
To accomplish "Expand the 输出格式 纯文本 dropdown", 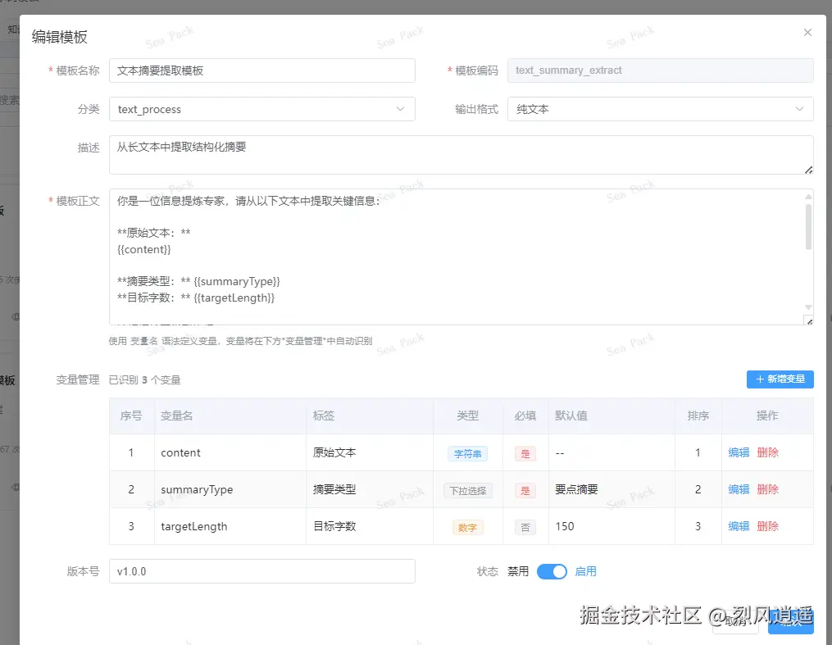I will pyautogui.click(x=660, y=109).
